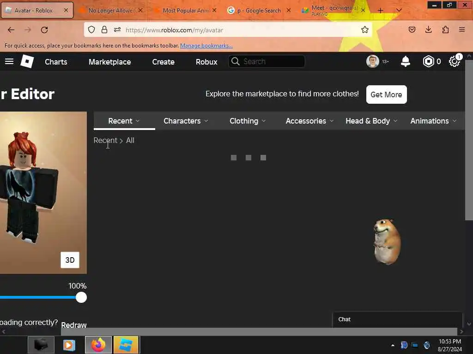Viewport: 473px width, 354px height.
Task: Click the Roblox search field
Action: click(267, 61)
